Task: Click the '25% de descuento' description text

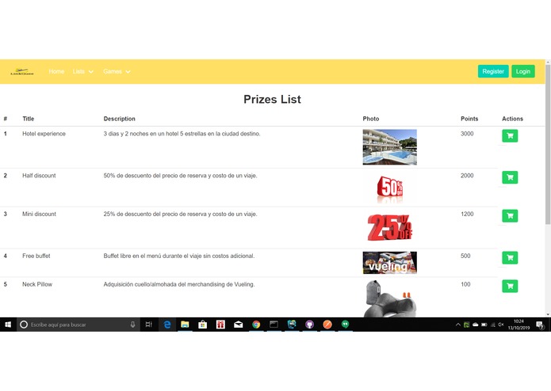Action: pos(180,214)
